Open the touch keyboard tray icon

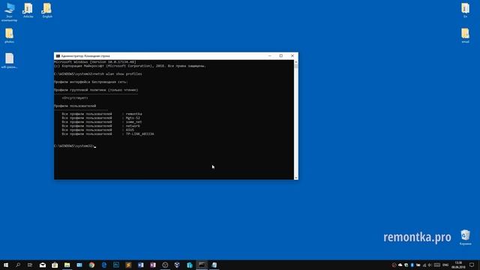click(x=437, y=265)
